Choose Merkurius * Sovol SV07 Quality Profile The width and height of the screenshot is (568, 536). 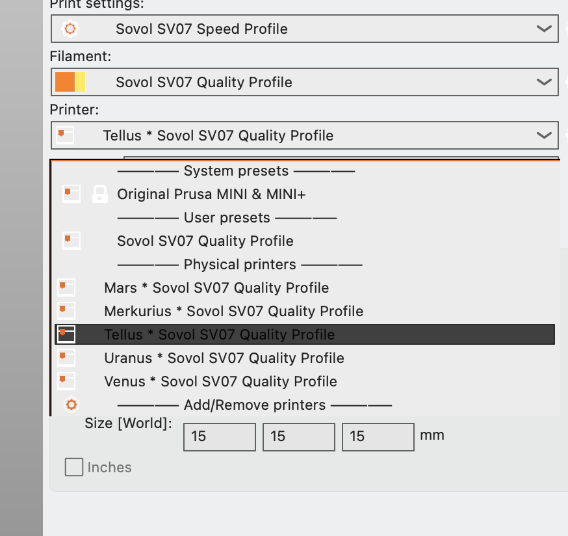[x=305, y=311]
